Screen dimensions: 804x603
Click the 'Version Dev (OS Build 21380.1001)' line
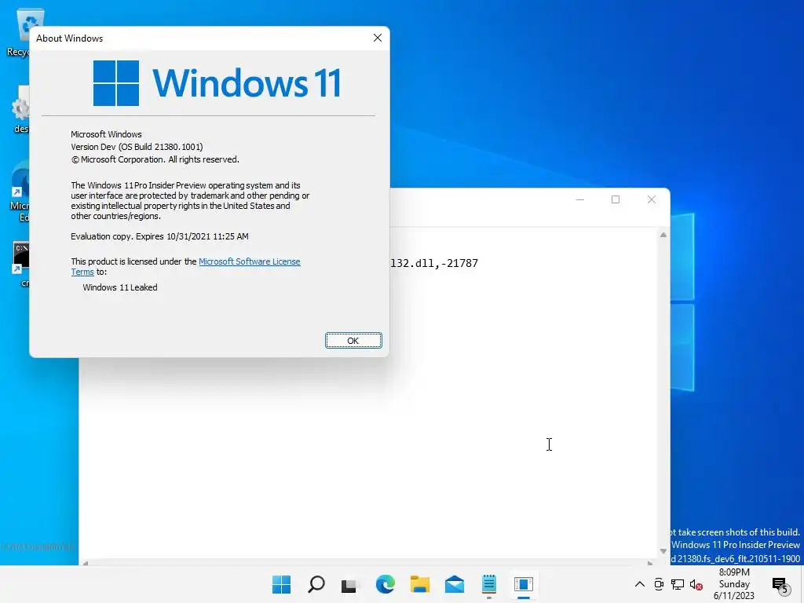pyautogui.click(x=137, y=147)
